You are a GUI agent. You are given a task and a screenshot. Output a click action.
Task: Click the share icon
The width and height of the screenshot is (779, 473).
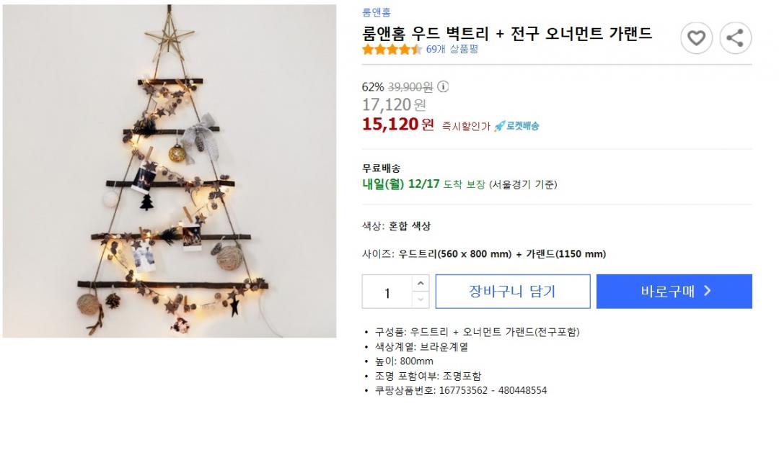pos(735,38)
